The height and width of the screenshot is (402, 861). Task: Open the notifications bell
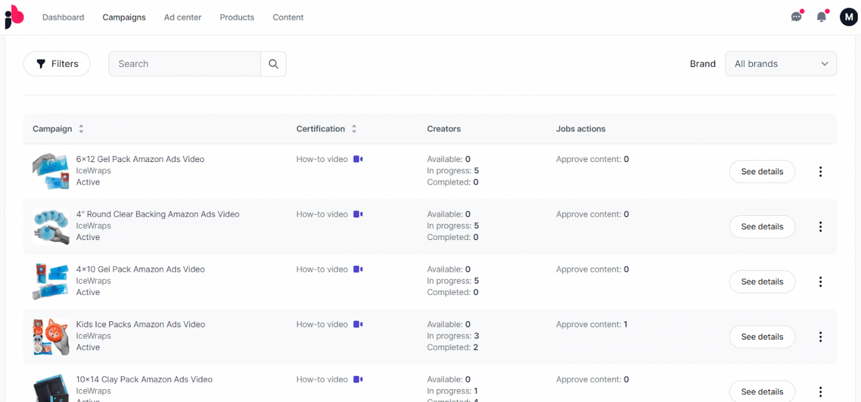pos(821,17)
